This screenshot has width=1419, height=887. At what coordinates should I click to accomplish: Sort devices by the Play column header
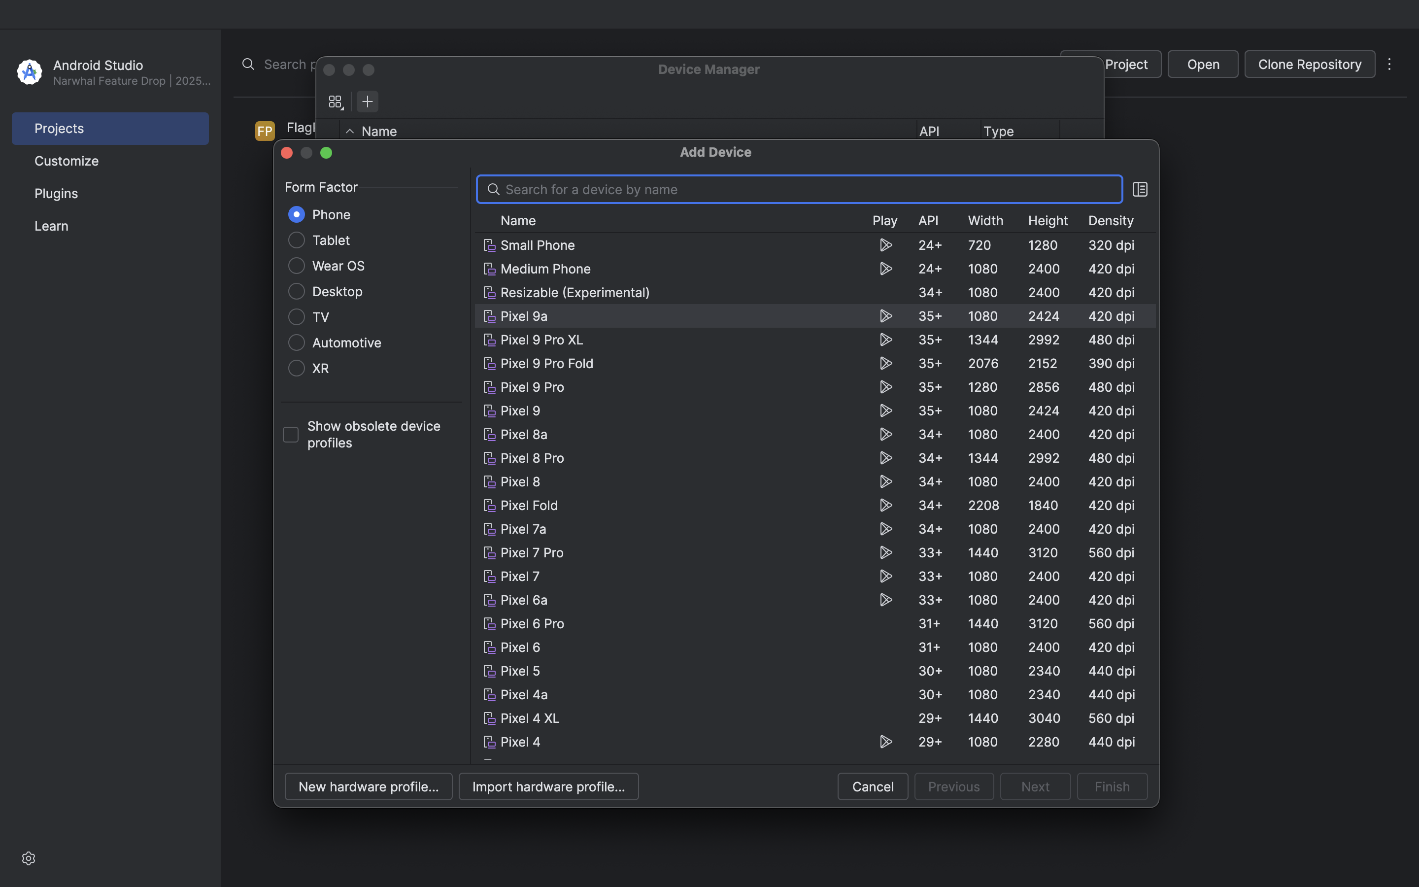pyautogui.click(x=884, y=221)
